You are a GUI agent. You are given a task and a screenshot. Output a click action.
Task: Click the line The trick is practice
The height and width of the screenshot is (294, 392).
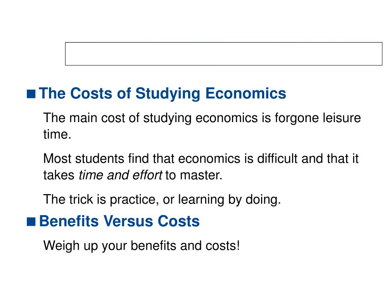click(x=162, y=199)
